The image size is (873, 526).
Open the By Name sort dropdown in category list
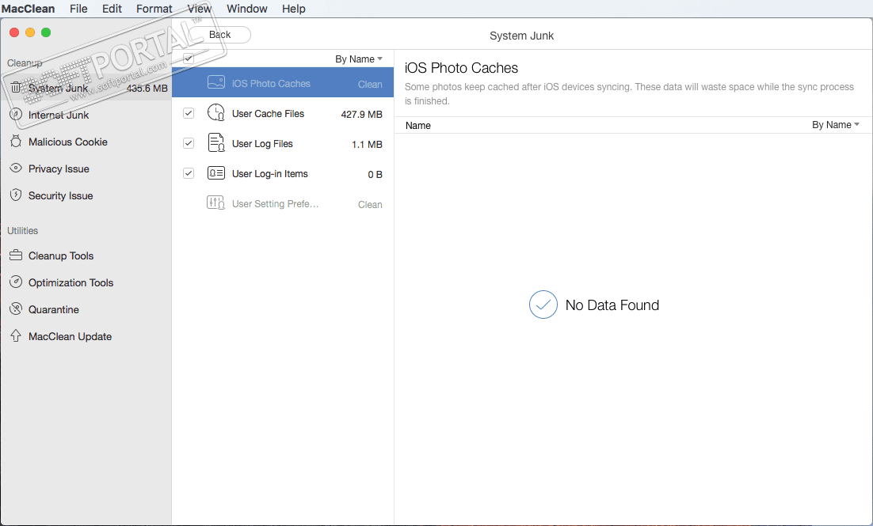(x=359, y=59)
